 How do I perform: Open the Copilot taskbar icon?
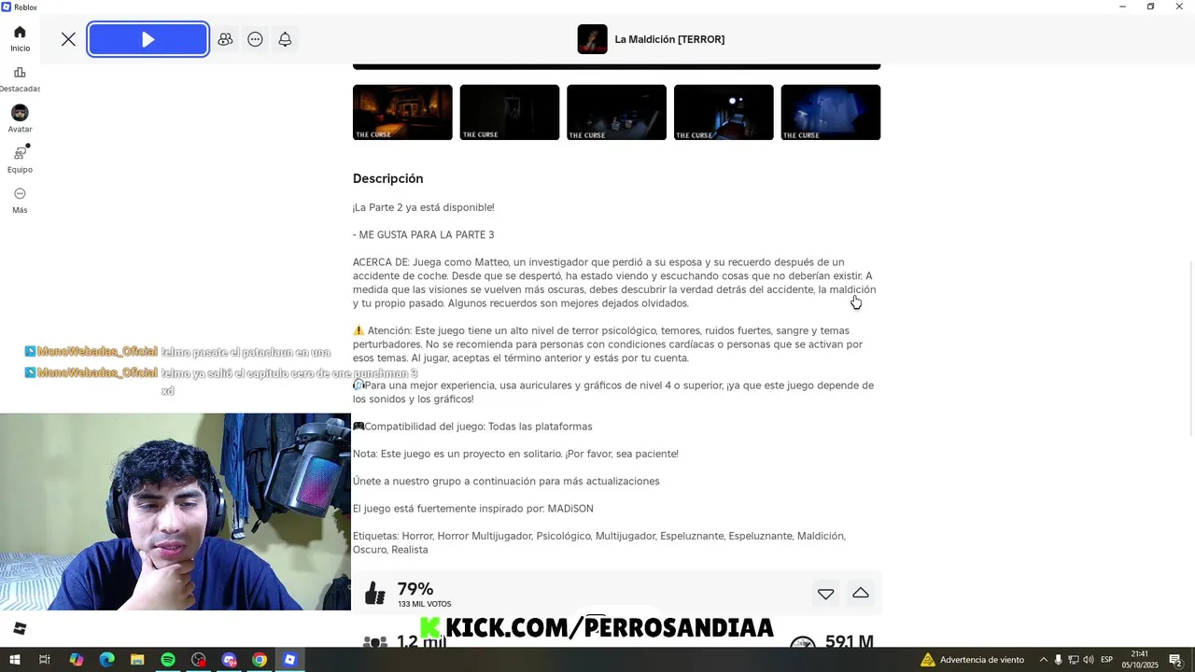tap(76, 660)
